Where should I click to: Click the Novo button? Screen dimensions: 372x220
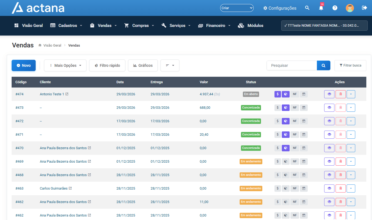click(x=24, y=65)
